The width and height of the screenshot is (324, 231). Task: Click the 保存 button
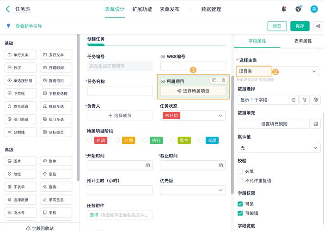300,26
